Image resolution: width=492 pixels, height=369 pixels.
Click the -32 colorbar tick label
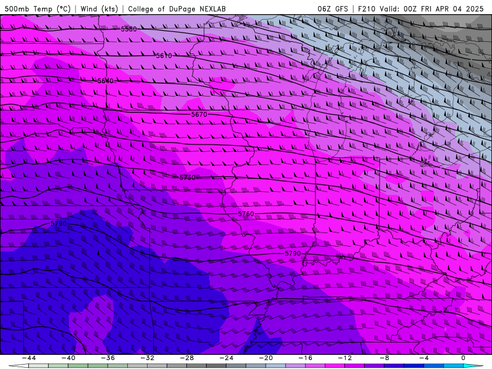pos(148,358)
